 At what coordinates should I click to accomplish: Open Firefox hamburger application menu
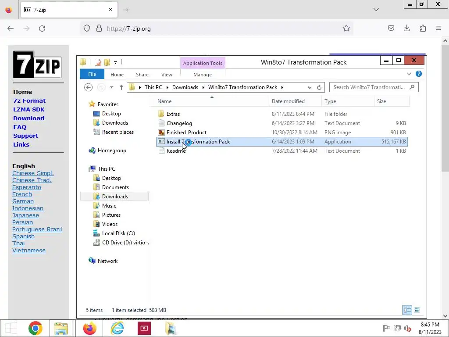tap(438, 28)
